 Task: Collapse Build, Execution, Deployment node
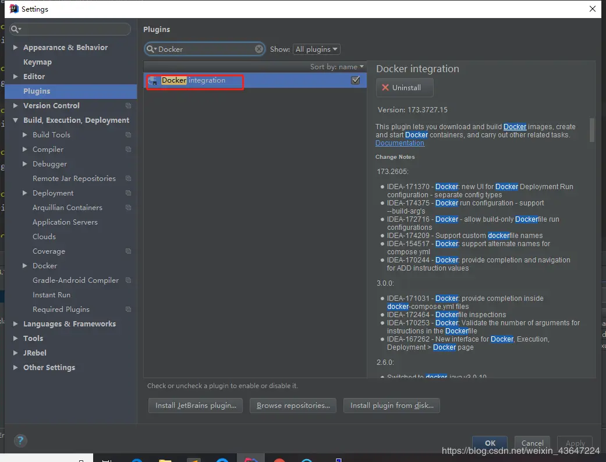coord(16,120)
